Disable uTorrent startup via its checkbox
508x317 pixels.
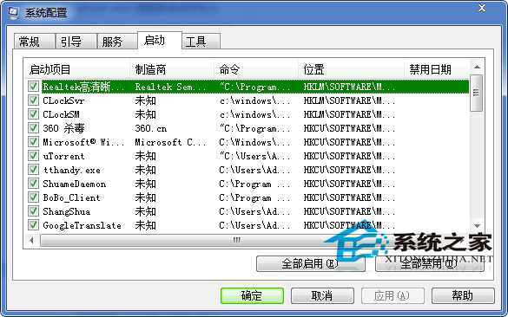[x=33, y=156]
